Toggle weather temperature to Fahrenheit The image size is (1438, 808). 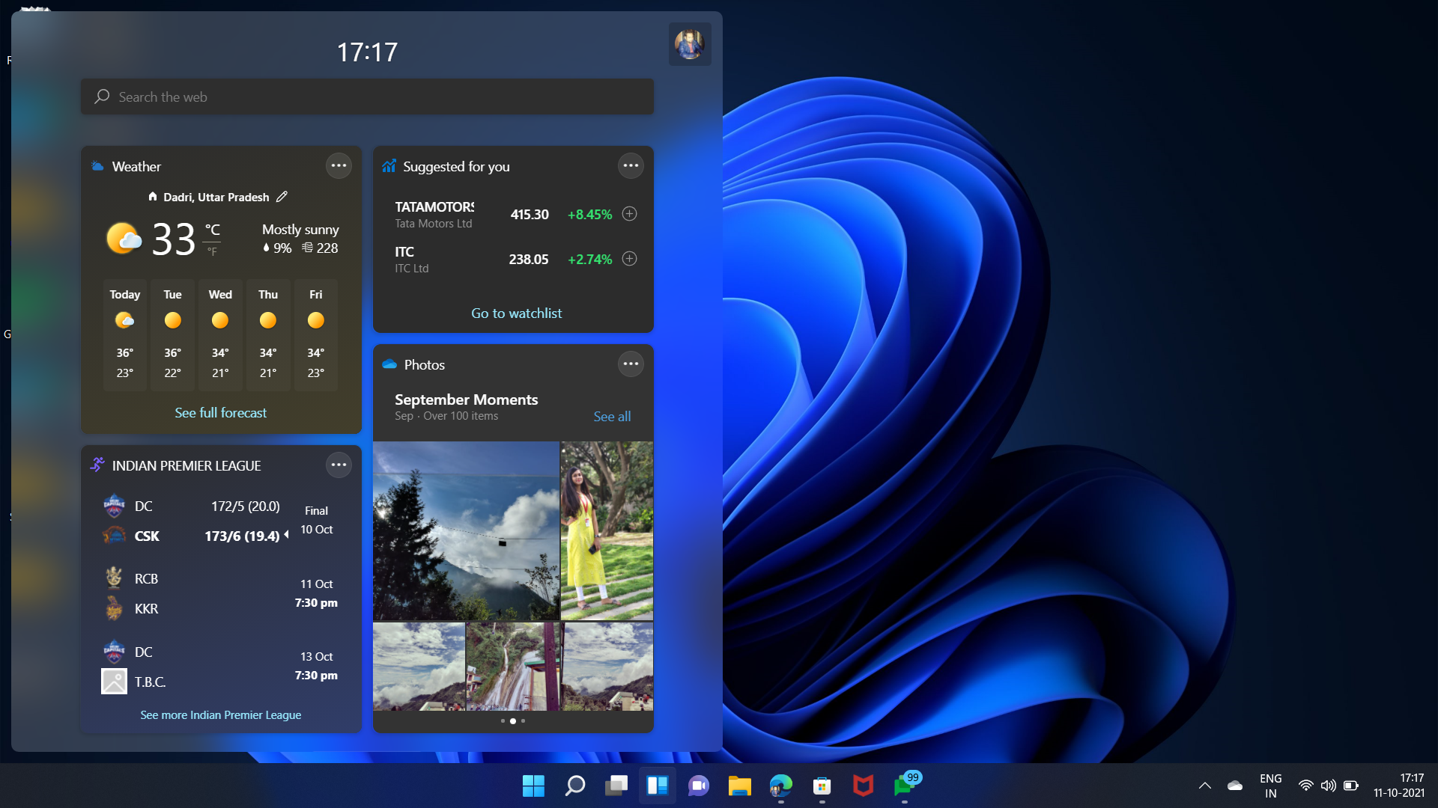210,250
